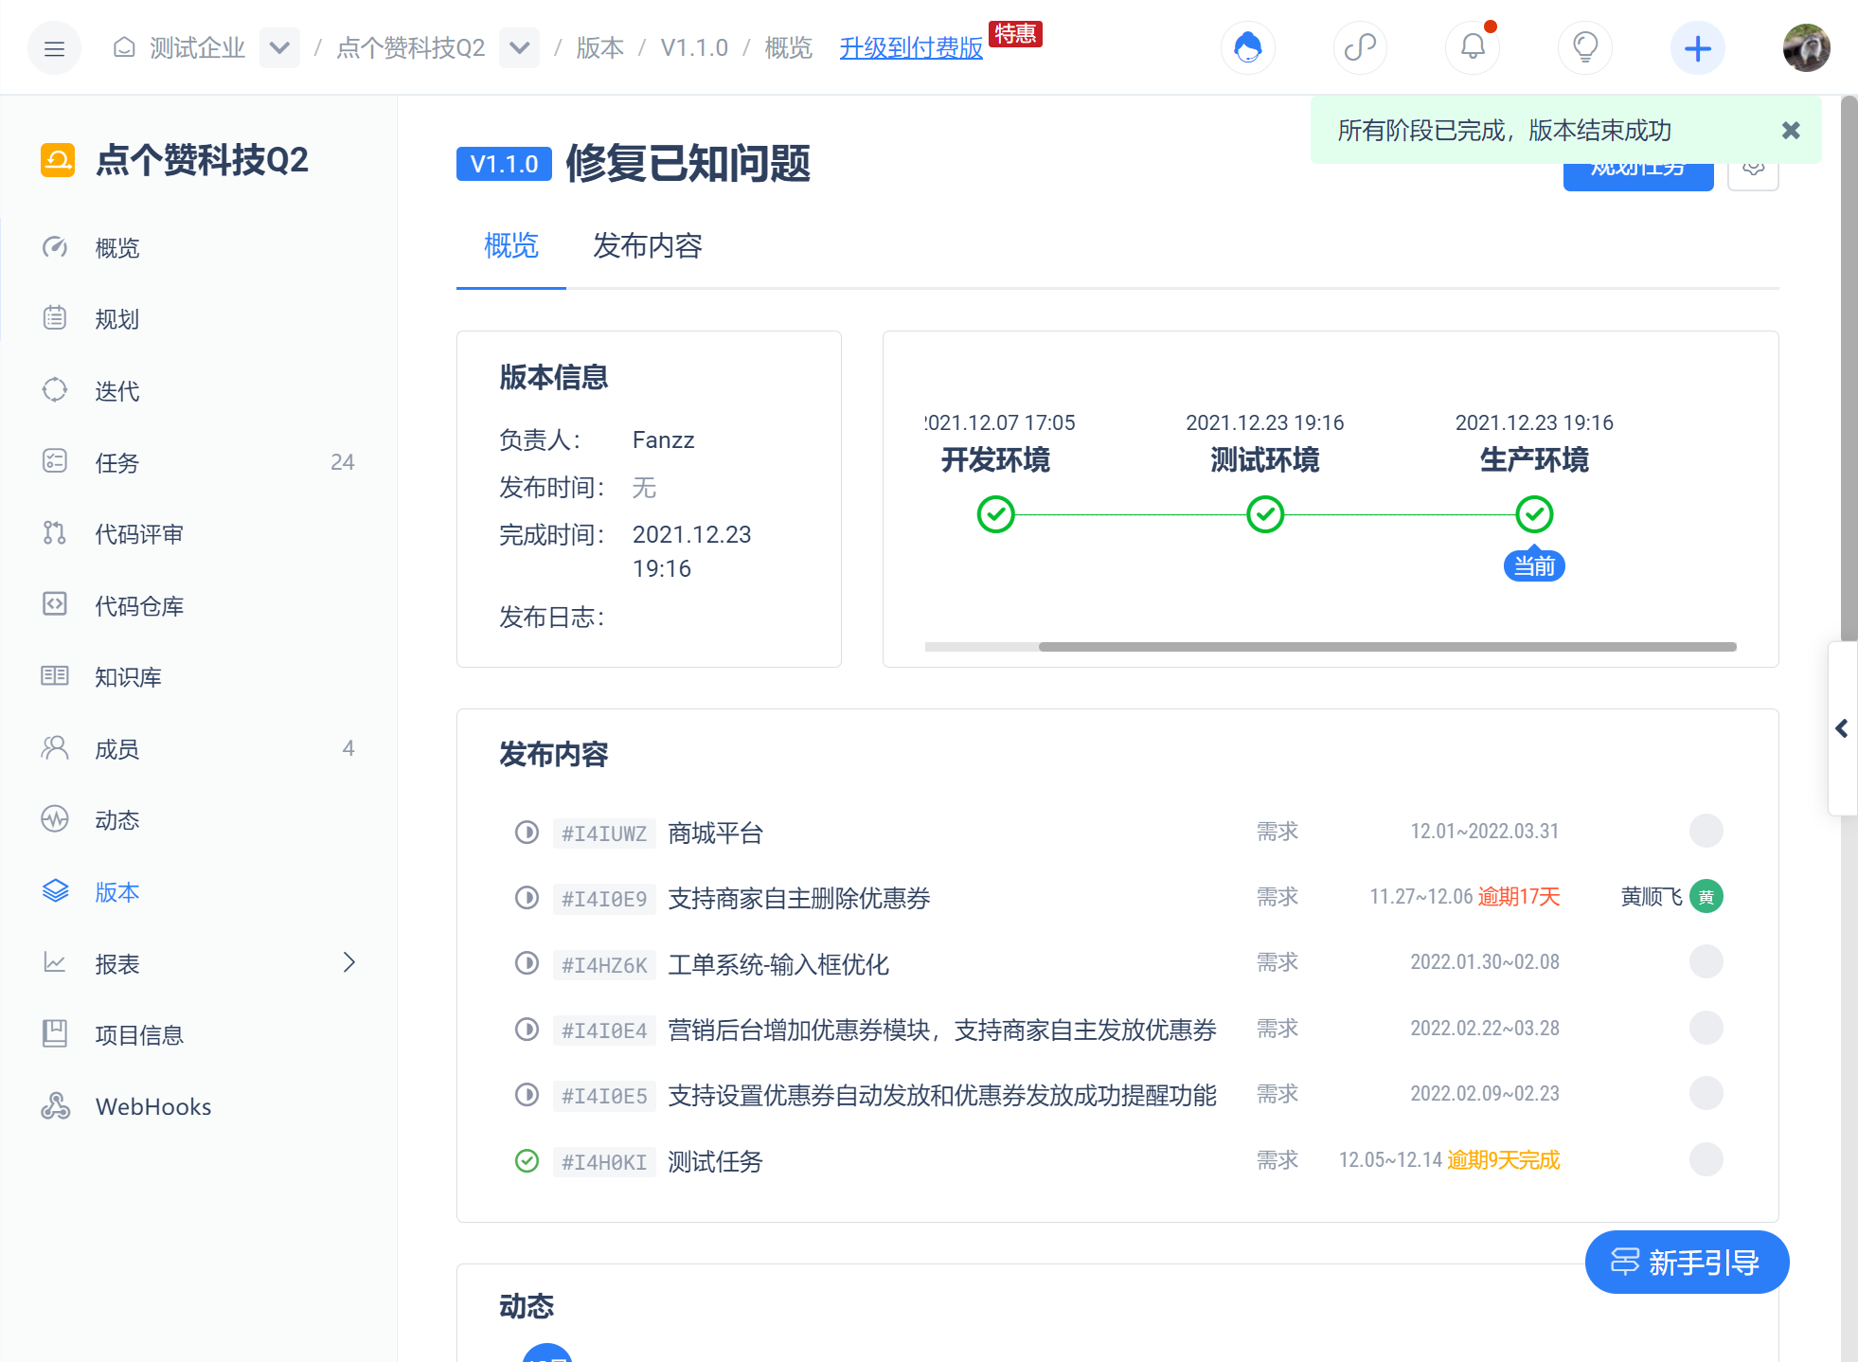Image resolution: width=1858 pixels, height=1362 pixels.
Task: Click the 生产环境 stage checkmark
Action: (1534, 514)
